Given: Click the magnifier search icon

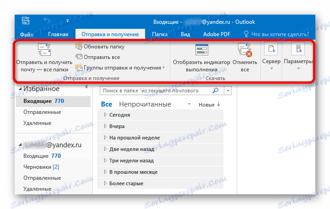Looking at the screenshot, I should 215,91.
